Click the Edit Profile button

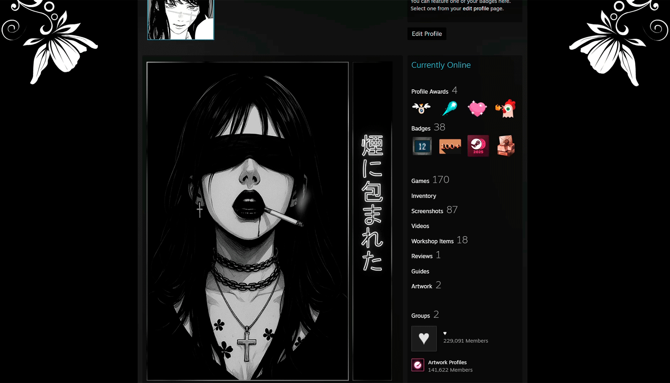pos(427,34)
